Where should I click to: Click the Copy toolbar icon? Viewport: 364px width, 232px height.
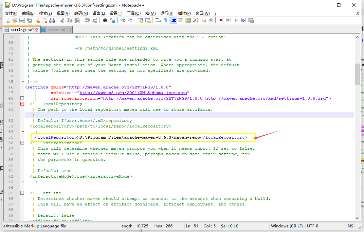(70, 20)
